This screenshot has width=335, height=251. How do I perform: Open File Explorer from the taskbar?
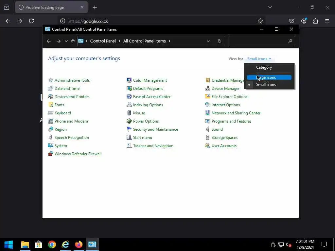pyautogui.click(x=25, y=244)
